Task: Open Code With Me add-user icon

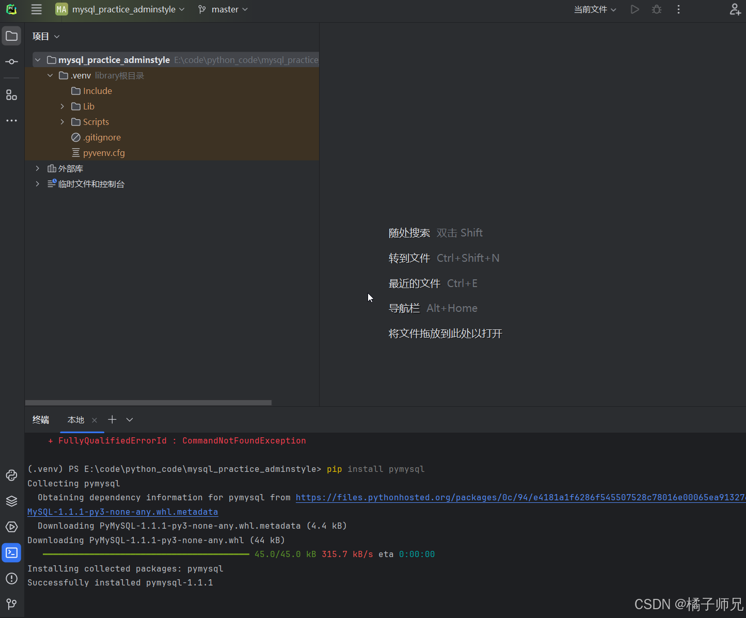Action: point(735,9)
